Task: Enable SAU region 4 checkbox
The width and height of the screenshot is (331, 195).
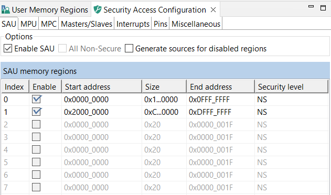Action: [36, 149]
